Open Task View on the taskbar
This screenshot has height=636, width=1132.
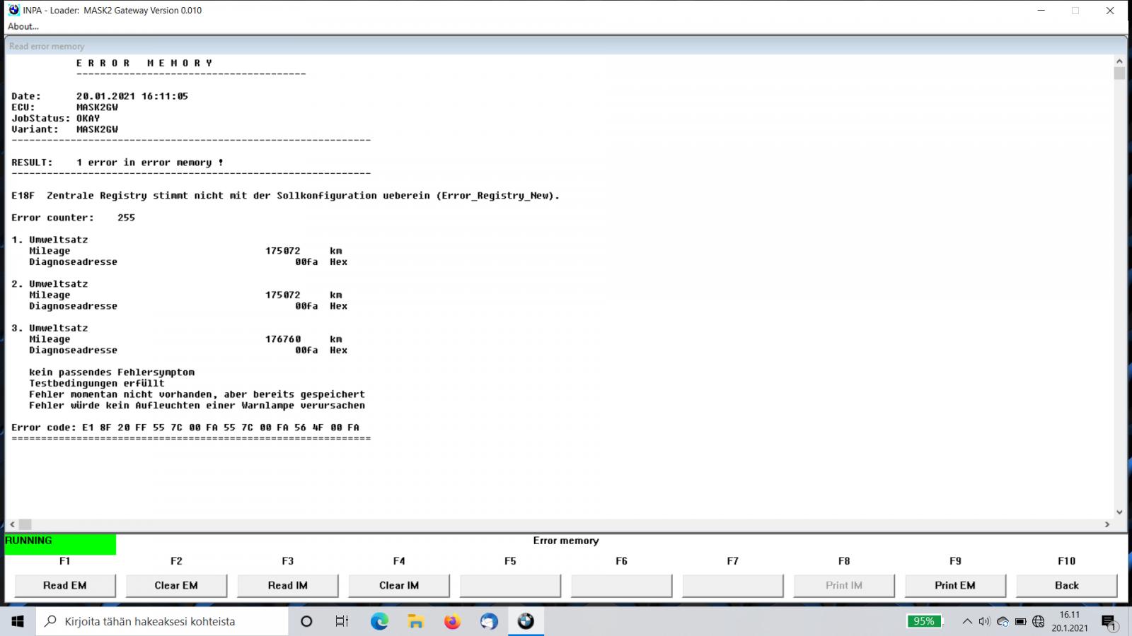pos(342,621)
